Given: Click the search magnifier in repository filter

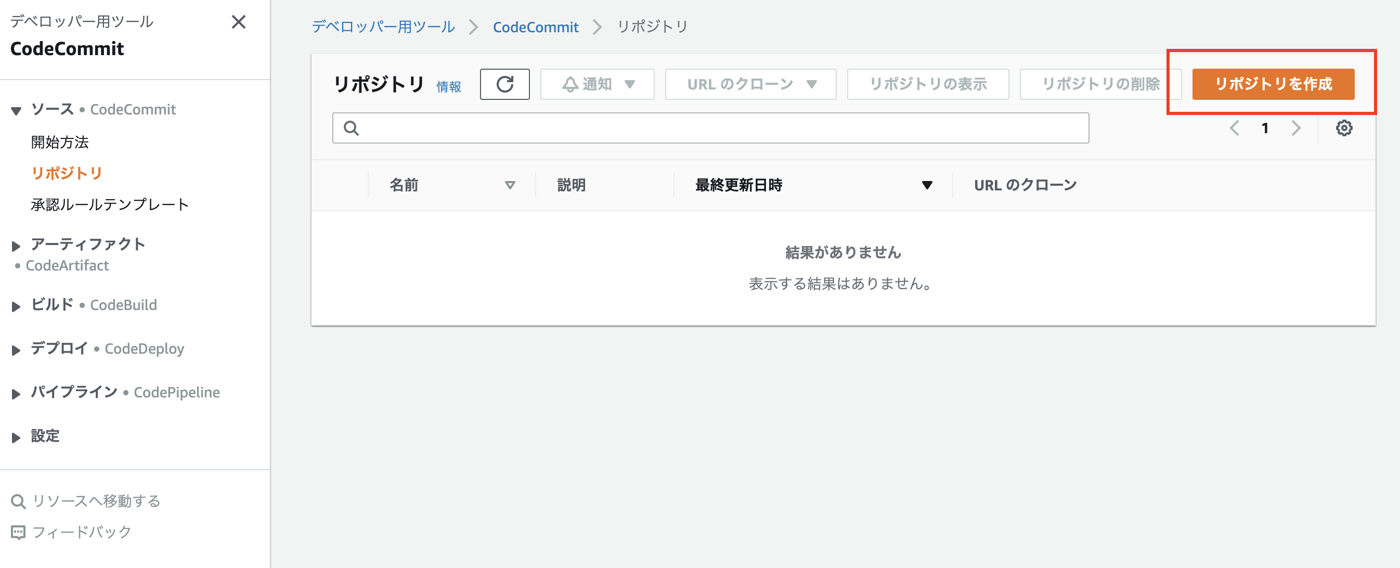Looking at the screenshot, I should tap(352, 128).
